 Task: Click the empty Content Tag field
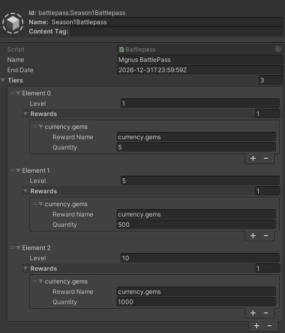tap(176, 31)
